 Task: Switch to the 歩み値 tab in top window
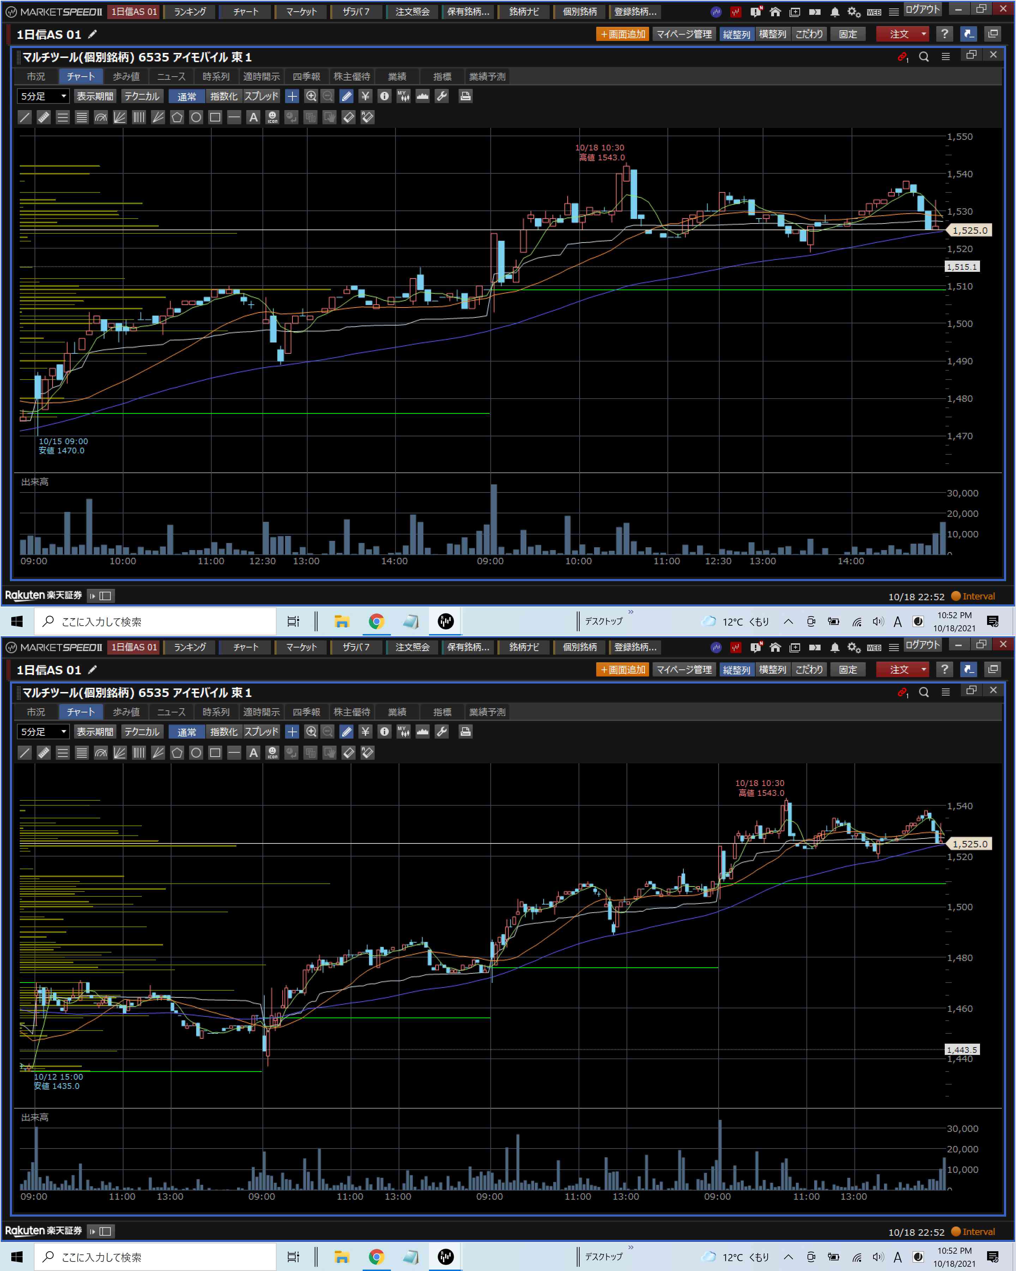pyautogui.click(x=126, y=77)
